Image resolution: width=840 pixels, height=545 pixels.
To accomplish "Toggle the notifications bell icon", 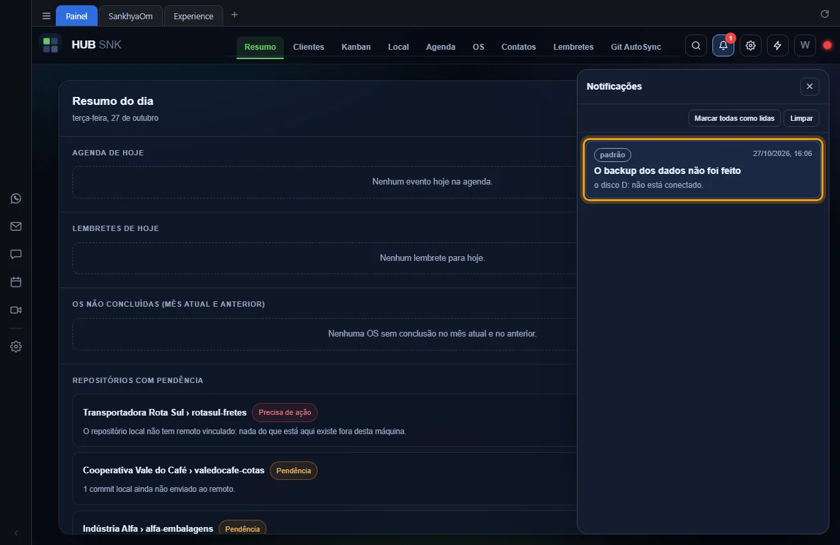I will (x=724, y=45).
